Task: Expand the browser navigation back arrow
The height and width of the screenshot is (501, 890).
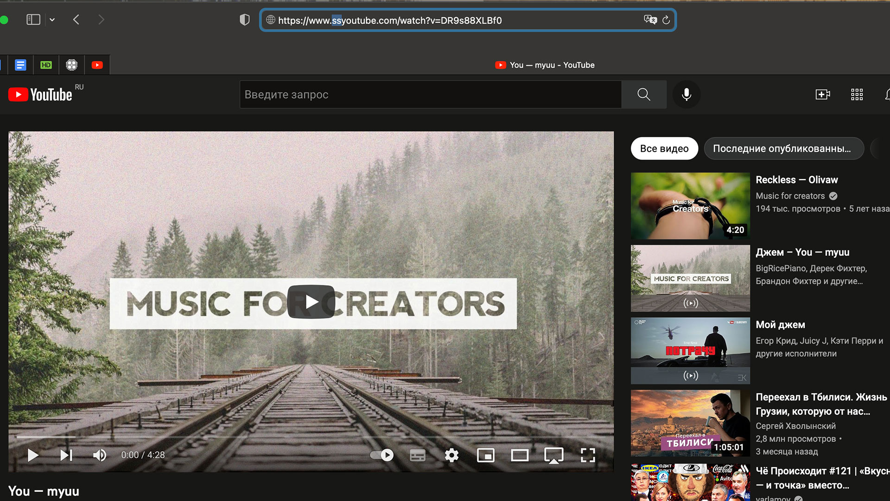Action: click(76, 19)
